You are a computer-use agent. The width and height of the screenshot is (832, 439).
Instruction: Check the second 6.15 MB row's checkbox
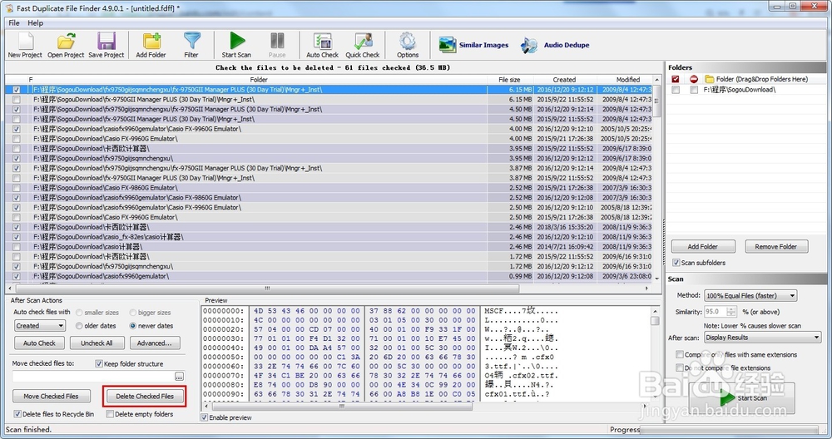tap(17, 99)
